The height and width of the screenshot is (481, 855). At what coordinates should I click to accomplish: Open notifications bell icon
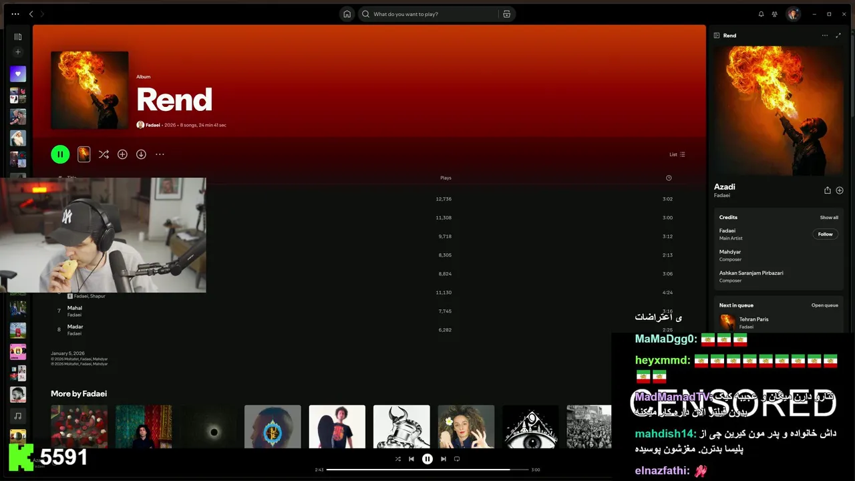pyautogui.click(x=761, y=14)
